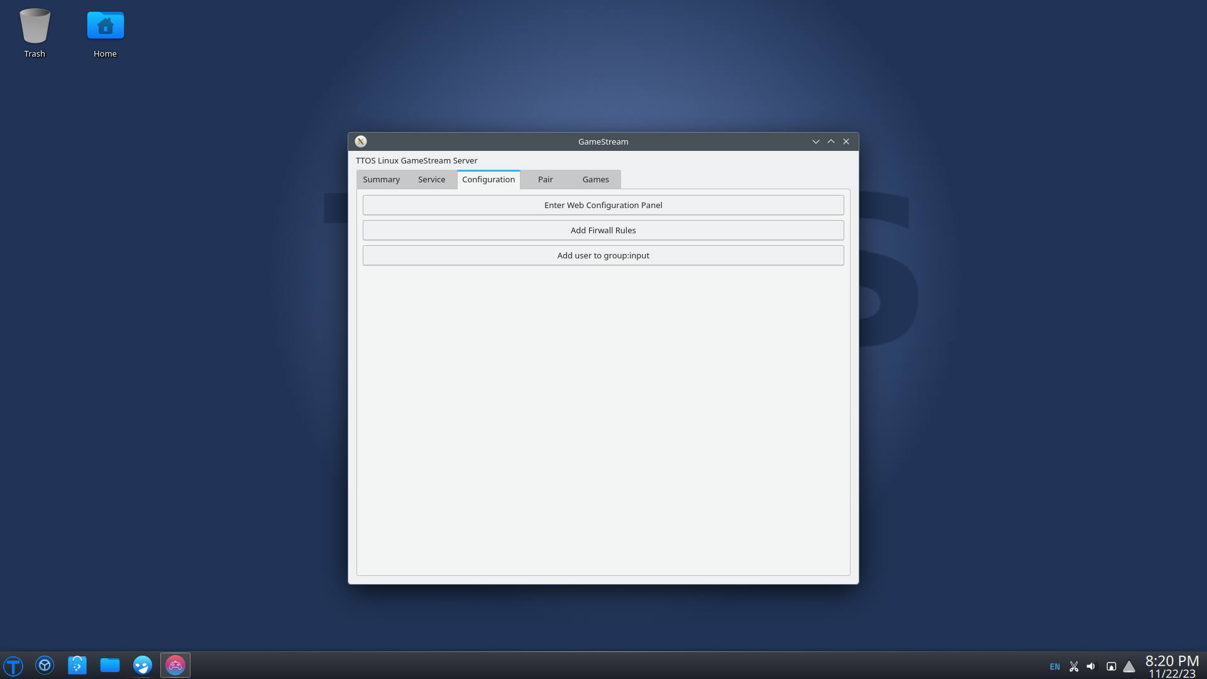
Task: Open the Games tab
Action: pyautogui.click(x=595, y=179)
